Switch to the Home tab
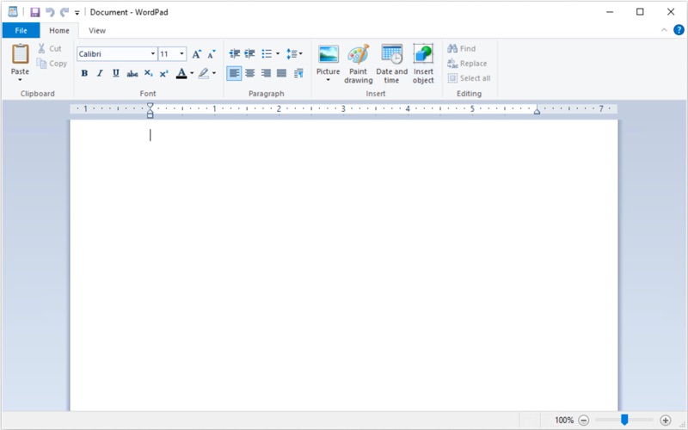The width and height of the screenshot is (688, 430). pyautogui.click(x=59, y=30)
